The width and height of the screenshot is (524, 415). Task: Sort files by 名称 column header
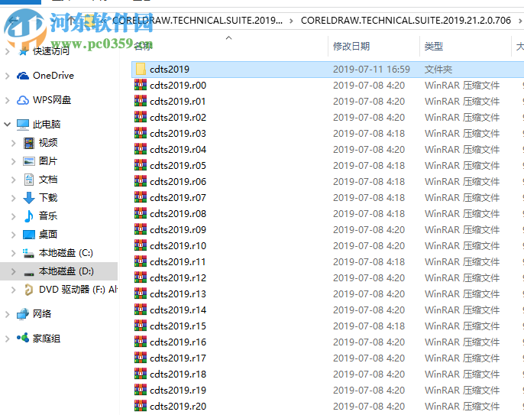pyautogui.click(x=143, y=46)
